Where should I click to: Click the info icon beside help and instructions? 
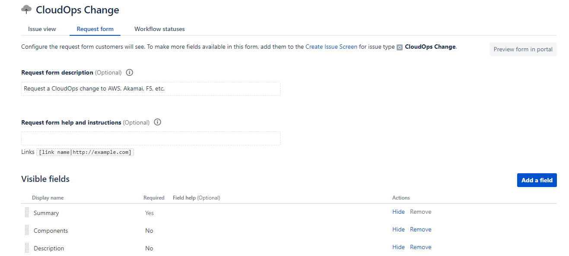(157, 122)
